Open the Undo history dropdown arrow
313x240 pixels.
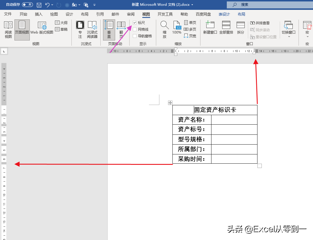click(52, 5)
